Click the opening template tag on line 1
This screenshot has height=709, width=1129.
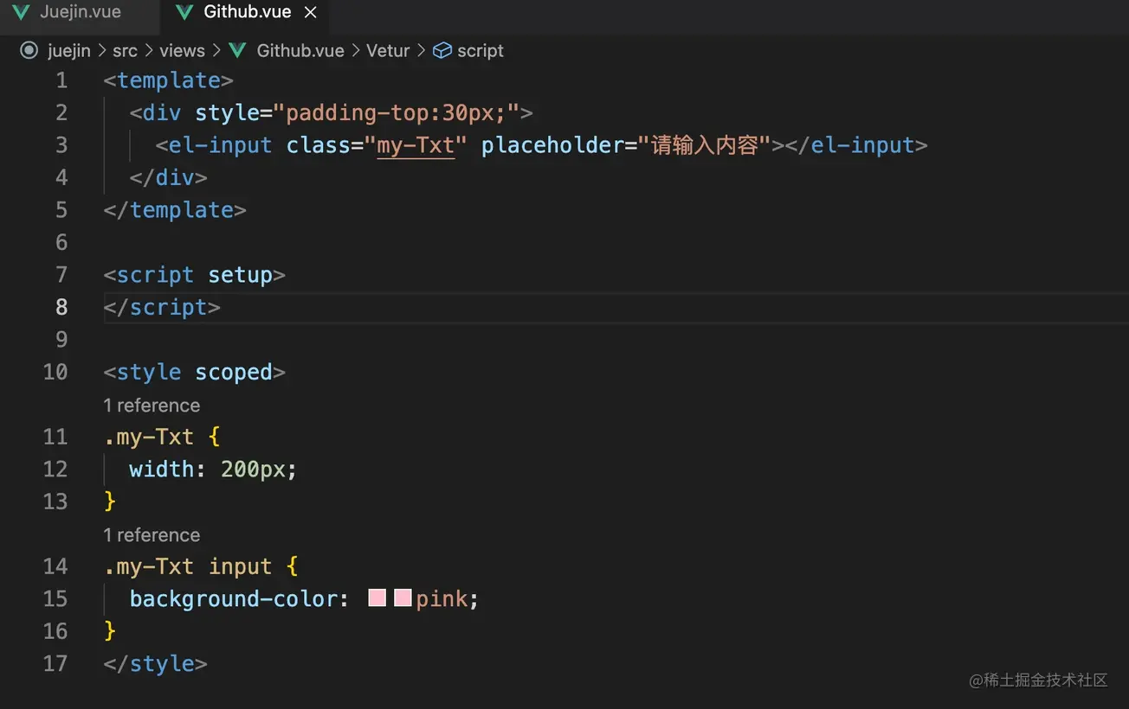tap(168, 80)
